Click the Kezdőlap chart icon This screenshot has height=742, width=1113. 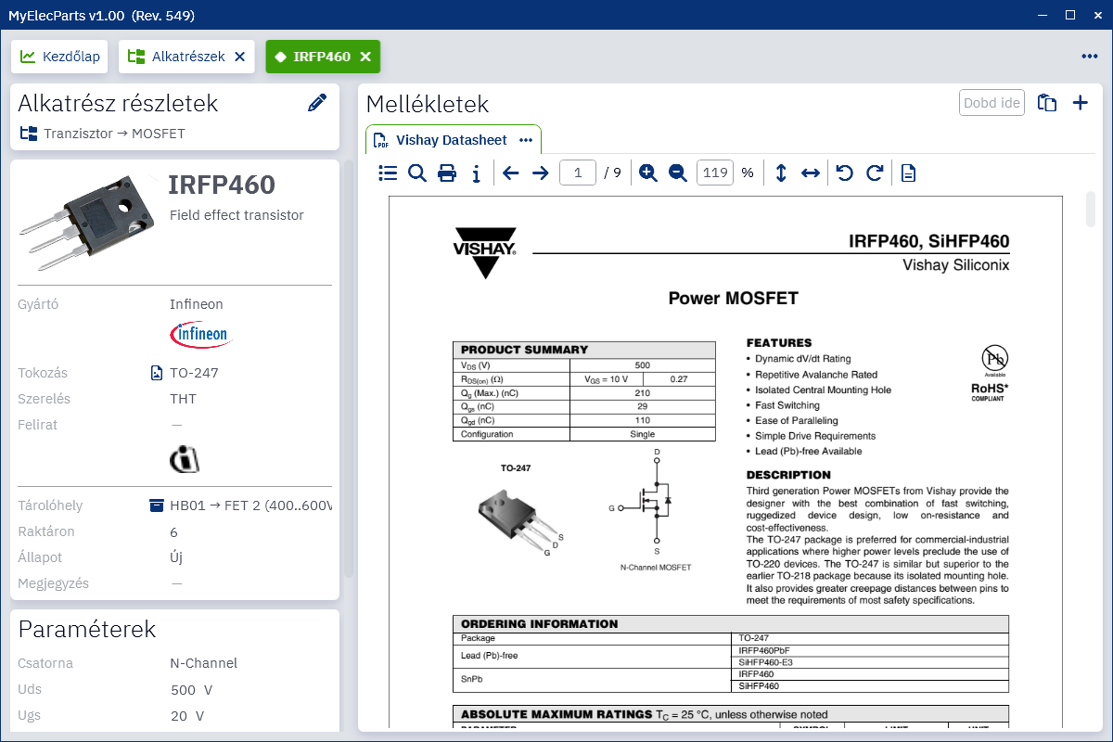pos(28,57)
